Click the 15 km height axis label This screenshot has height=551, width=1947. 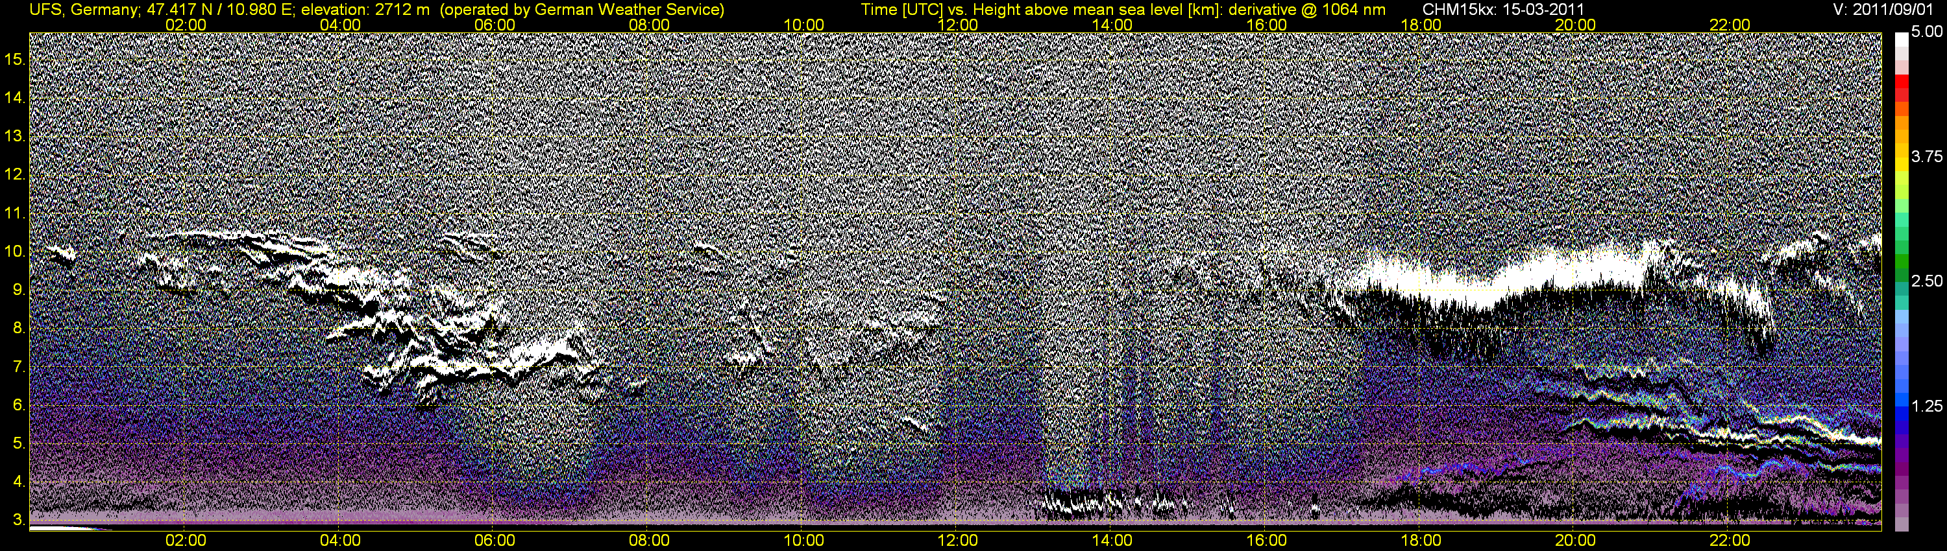[x=14, y=59]
